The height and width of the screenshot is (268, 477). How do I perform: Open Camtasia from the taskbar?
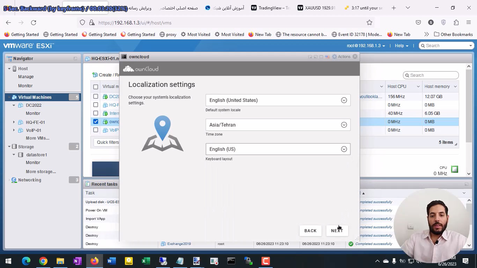pos(265,261)
